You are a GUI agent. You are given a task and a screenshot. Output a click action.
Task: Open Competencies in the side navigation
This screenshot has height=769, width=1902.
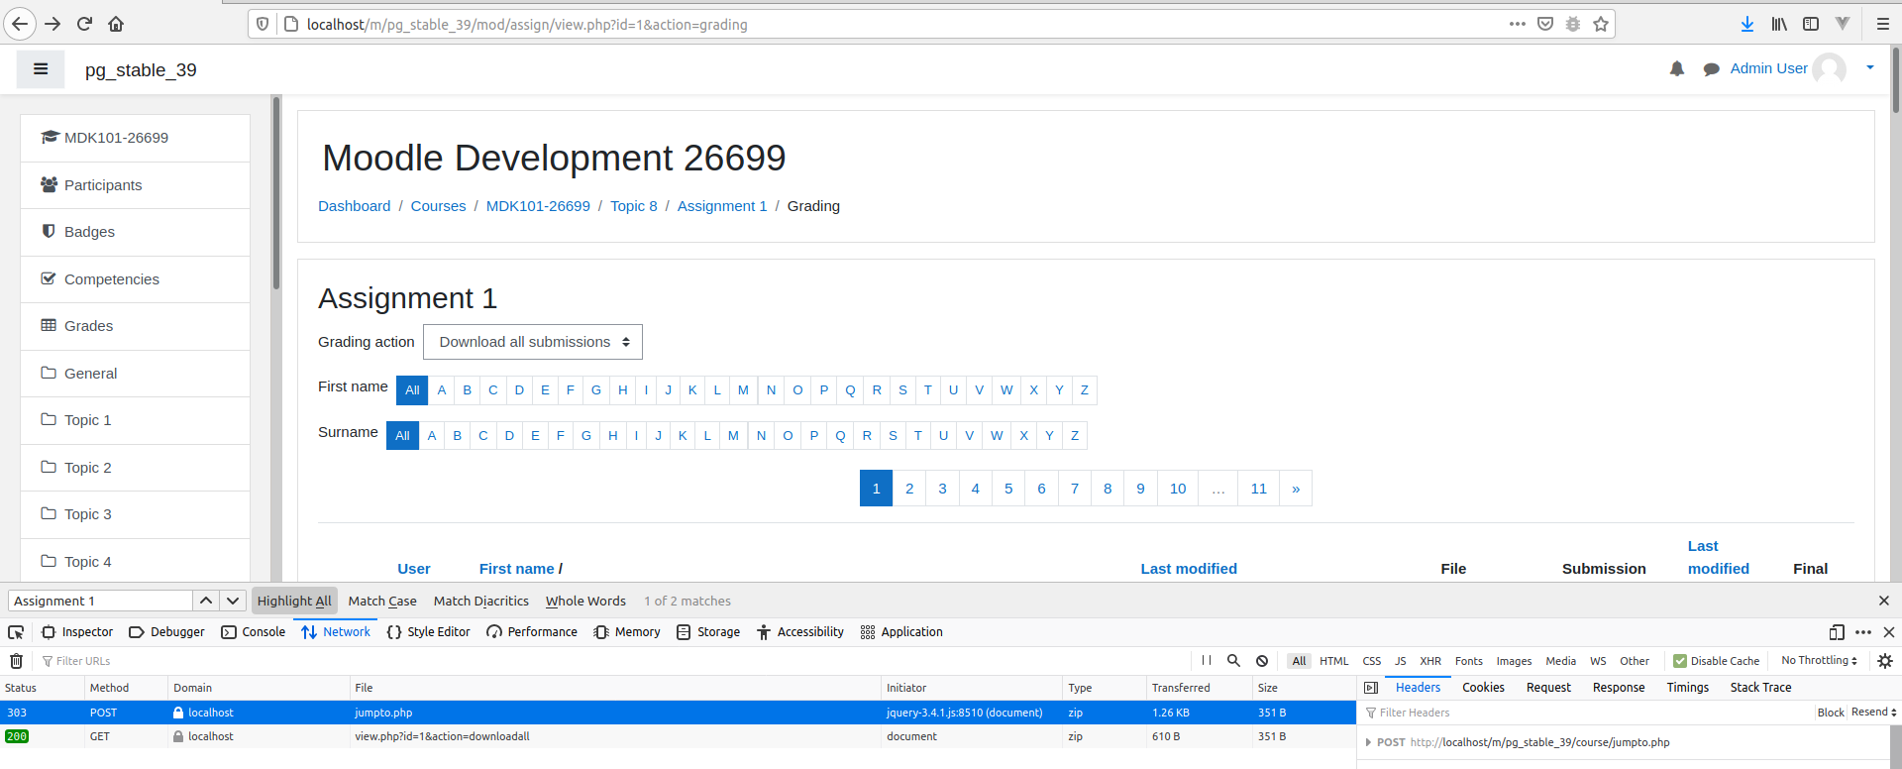coord(135,279)
